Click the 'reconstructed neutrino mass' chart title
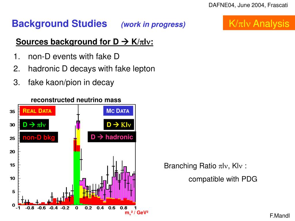Screen dimensions: 295x221 click(x=76, y=100)
